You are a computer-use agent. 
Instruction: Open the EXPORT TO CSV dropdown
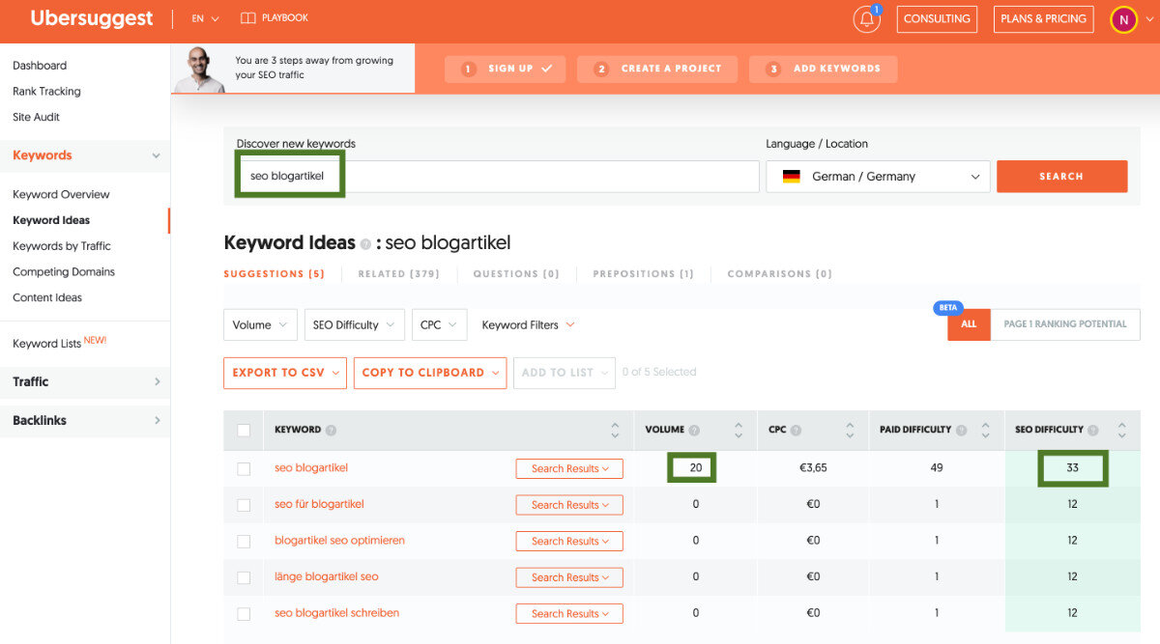285,373
